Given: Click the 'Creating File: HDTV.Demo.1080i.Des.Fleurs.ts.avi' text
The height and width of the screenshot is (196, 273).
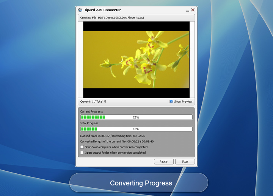Looking at the screenshot, I should 112,18.
